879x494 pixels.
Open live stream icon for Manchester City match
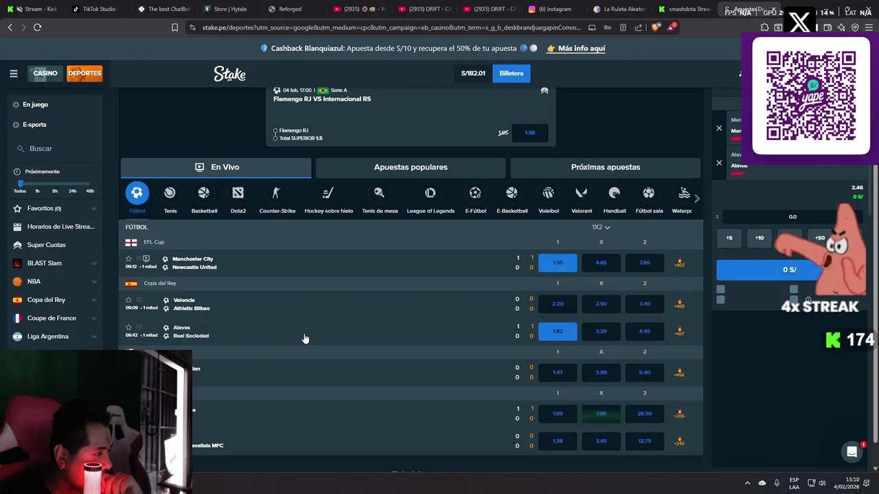146,259
